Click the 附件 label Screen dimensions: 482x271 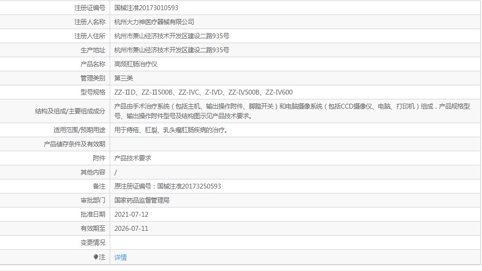click(99, 158)
